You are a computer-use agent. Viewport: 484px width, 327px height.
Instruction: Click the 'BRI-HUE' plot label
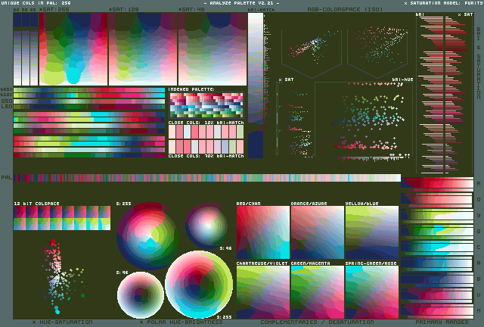(402, 79)
